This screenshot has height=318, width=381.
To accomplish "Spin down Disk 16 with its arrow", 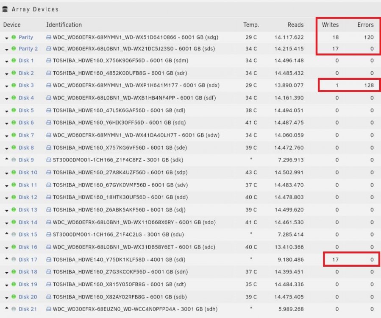I will 6,248.
